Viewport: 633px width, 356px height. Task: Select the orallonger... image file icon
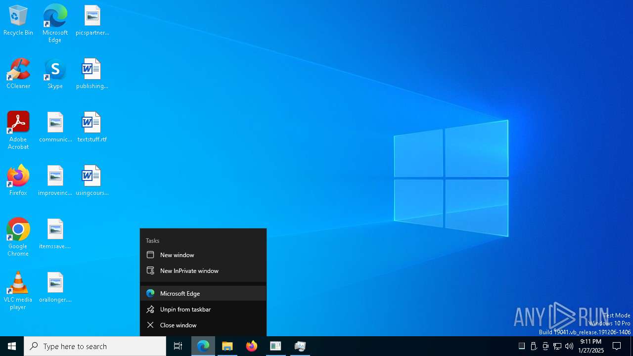click(55, 288)
